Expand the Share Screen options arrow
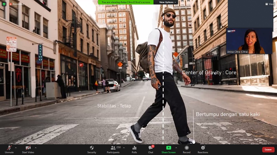277x155 pixels. click(176, 148)
